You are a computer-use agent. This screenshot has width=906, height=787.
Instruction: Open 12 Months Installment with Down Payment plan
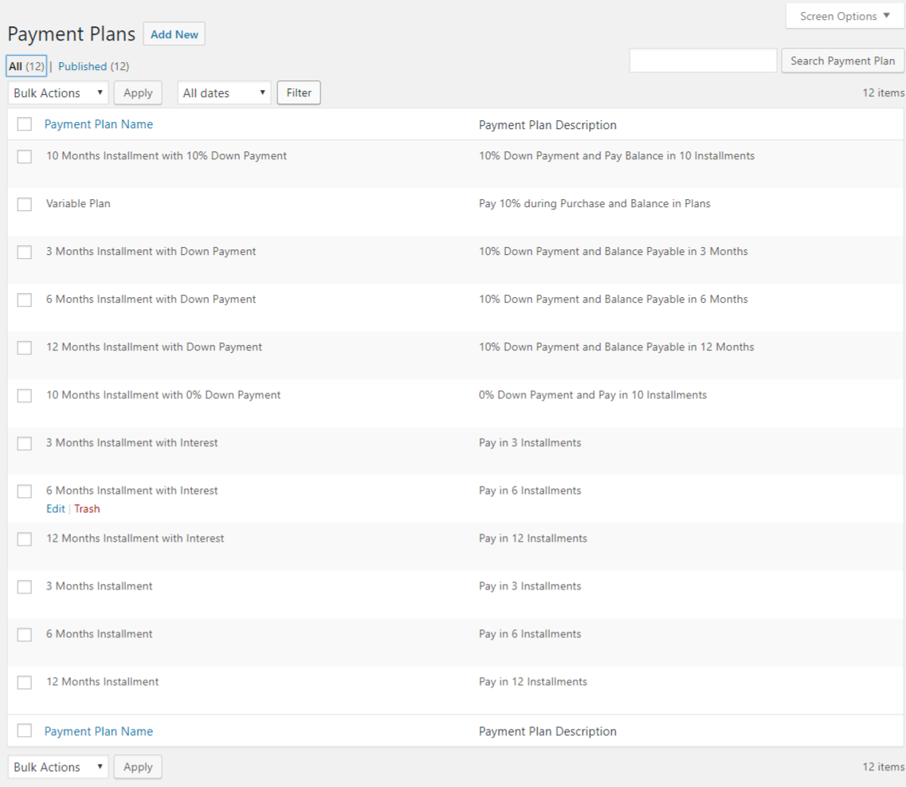click(x=154, y=347)
